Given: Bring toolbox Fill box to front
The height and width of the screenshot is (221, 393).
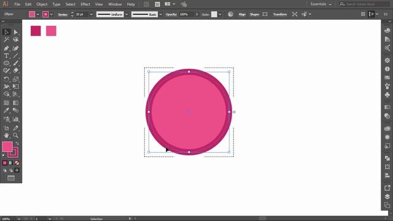Looking at the screenshot, I should (7, 147).
